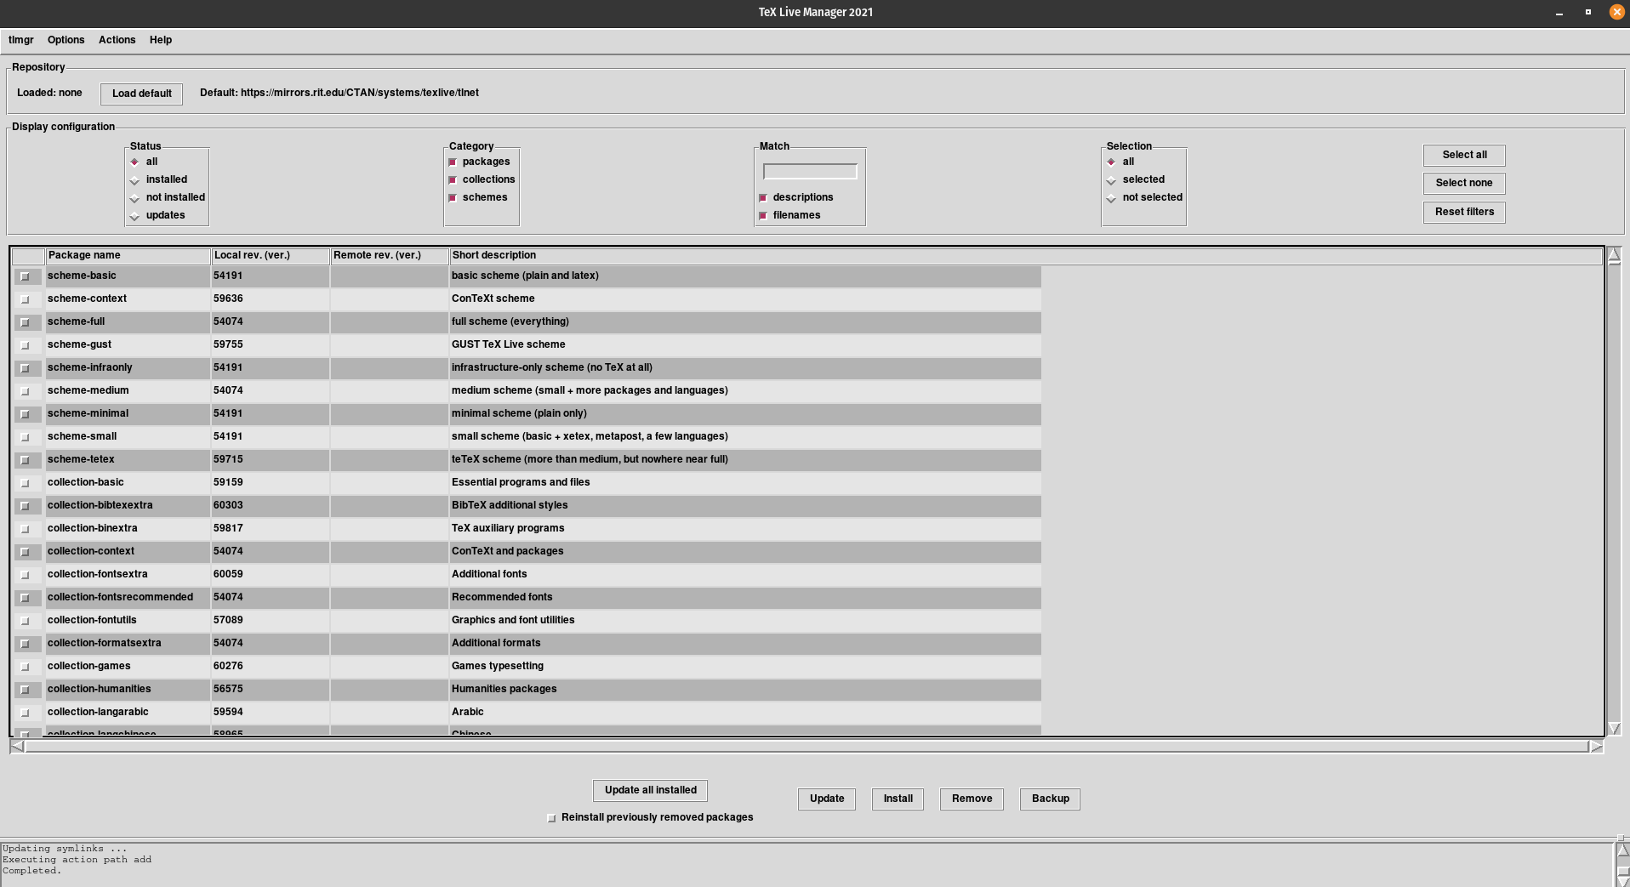Check the collection-langarabic row checkbox
The width and height of the screenshot is (1630, 887).
point(25,713)
